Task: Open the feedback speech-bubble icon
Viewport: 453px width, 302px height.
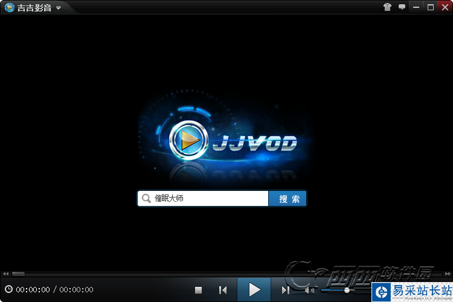Action: coord(402,7)
